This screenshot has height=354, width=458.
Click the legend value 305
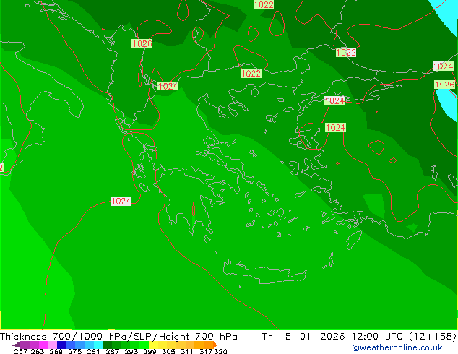(168, 351)
